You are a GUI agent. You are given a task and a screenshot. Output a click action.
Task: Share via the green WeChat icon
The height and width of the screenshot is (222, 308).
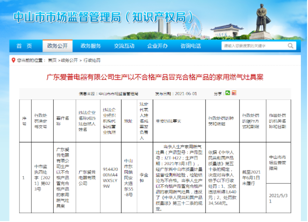228,93
